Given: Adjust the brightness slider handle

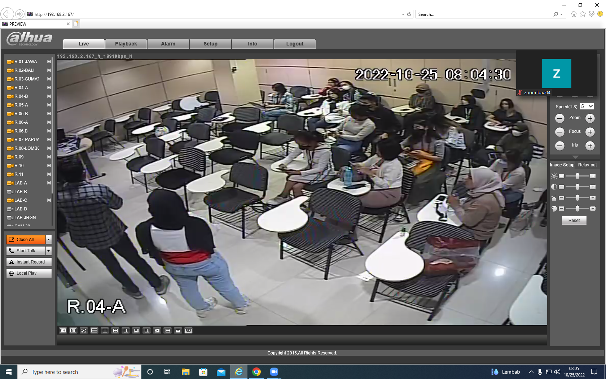Looking at the screenshot, I should pos(578,176).
